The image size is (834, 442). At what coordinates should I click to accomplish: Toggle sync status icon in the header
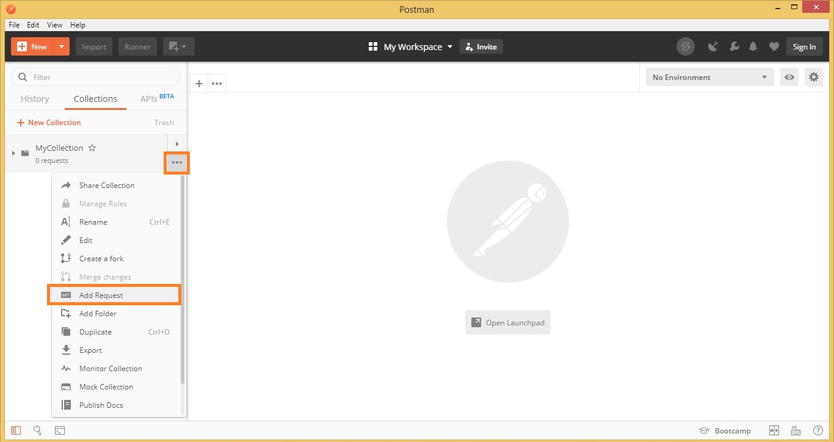pyautogui.click(x=686, y=46)
